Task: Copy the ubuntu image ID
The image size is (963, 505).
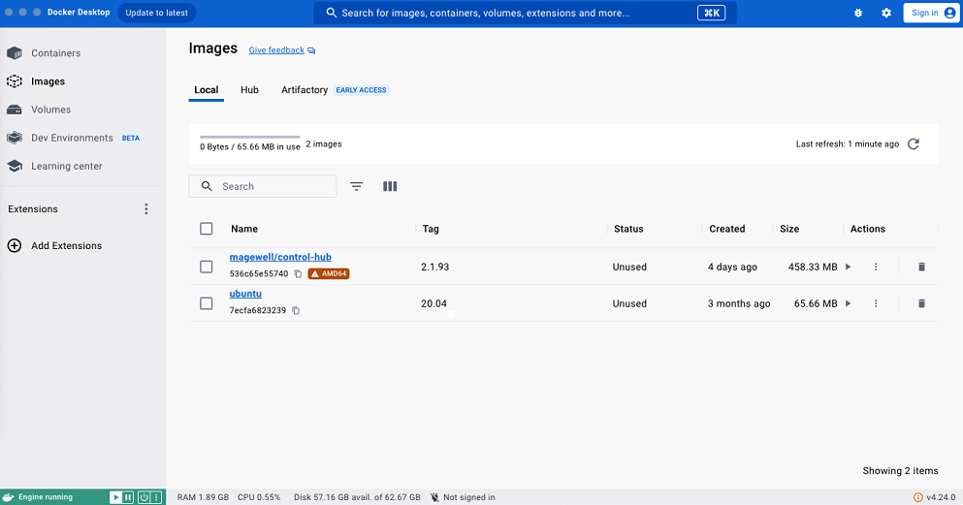Action: [x=296, y=311]
